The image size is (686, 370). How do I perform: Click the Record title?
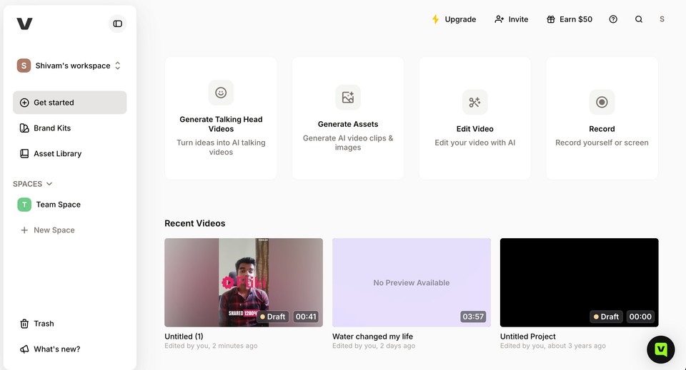click(602, 129)
